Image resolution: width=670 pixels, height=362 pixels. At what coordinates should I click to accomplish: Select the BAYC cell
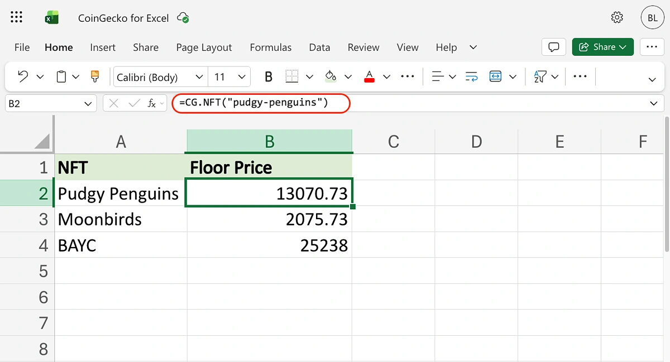[x=121, y=245]
